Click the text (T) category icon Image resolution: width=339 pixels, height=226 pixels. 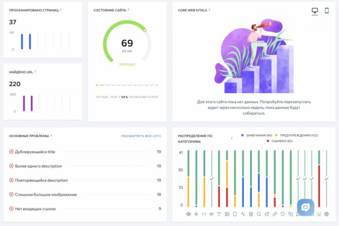(x=219, y=214)
